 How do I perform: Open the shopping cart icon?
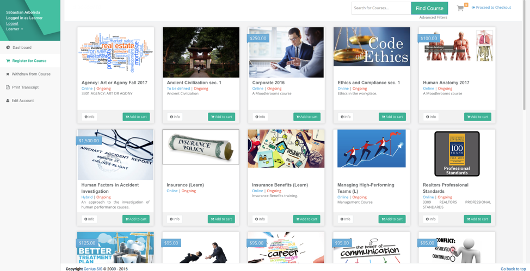point(460,9)
